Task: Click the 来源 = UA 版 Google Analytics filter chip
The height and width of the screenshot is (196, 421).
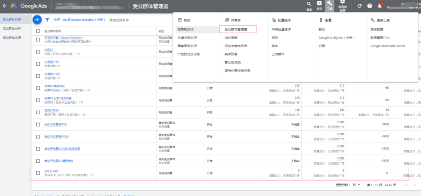Action: pyautogui.click(x=80, y=20)
